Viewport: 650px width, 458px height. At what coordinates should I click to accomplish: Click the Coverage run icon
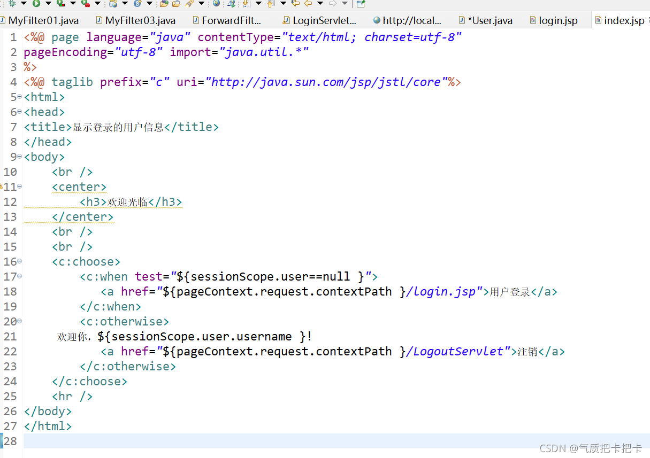[60, 4]
